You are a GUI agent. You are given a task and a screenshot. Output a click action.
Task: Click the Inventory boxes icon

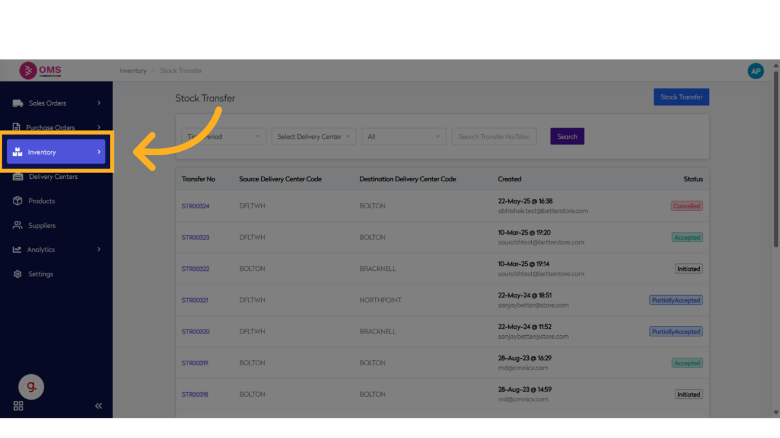coord(18,152)
